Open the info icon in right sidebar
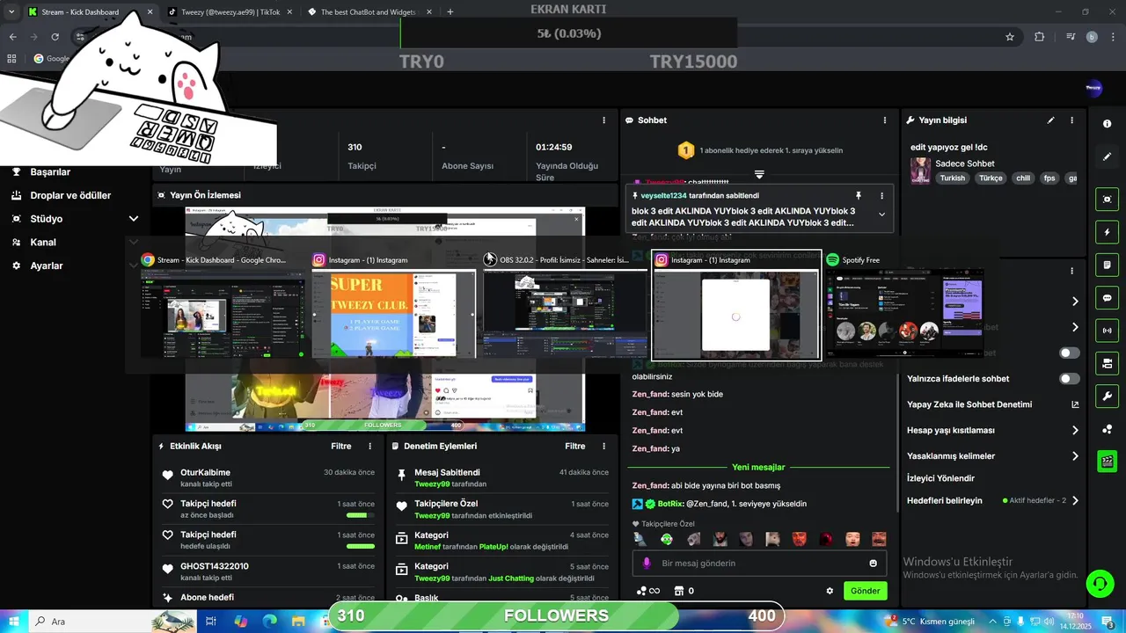Viewport: 1126px width, 633px height. 1107,124
